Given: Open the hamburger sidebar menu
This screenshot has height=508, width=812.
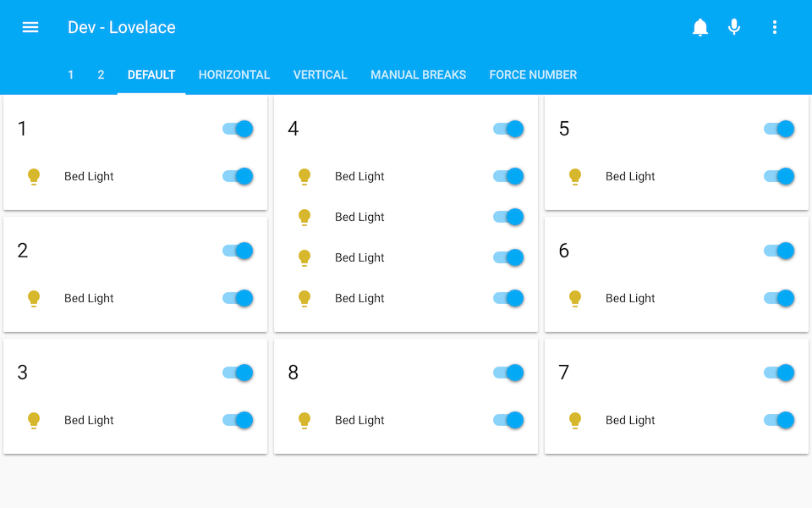Looking at the screenshot, I should coord(30,27).
